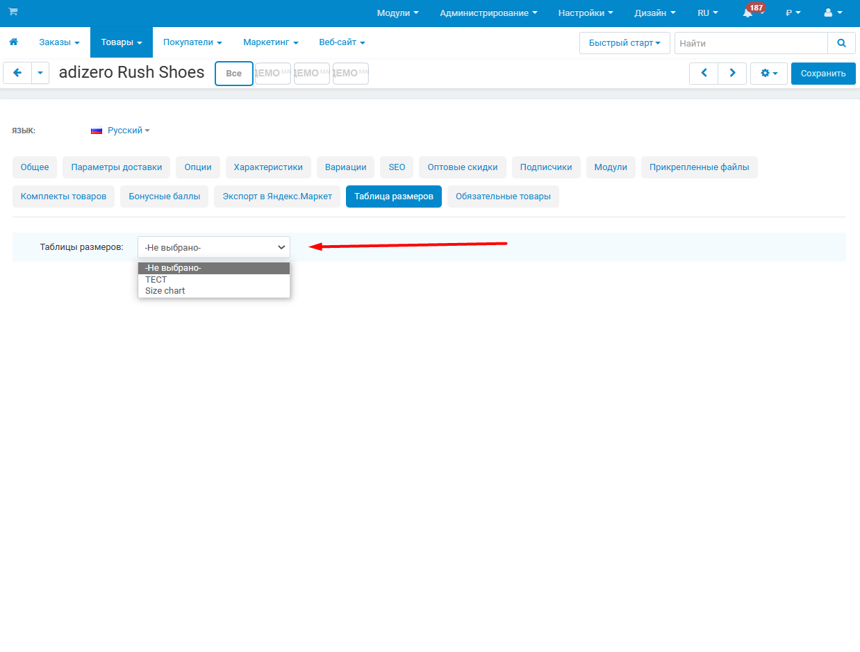This screenshot has width=860, height=652.
Task: Open the Таблицы размеров select box
Action: 214,247
